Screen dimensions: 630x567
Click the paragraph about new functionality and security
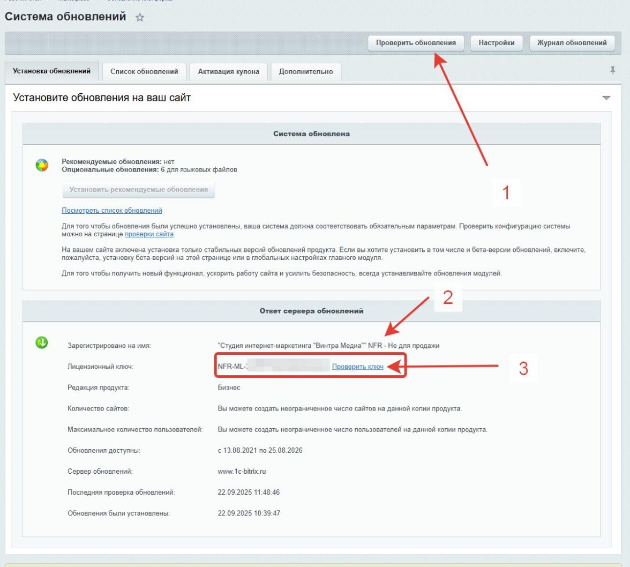[282, 273]
